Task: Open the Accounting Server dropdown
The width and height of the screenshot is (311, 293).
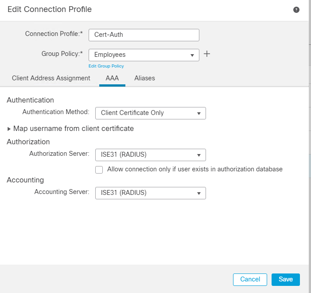Action: (x=151, y=193)
